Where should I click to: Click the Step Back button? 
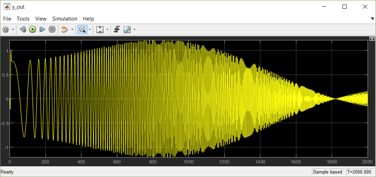coord(23,30)
